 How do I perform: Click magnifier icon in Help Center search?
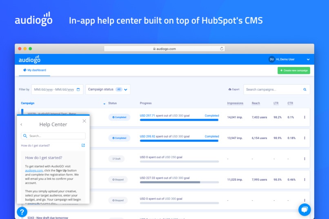pos(25,136)
